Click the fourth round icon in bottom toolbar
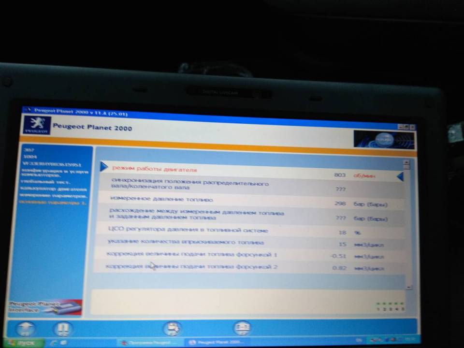The image size is (464, 348). pos(242,329)
